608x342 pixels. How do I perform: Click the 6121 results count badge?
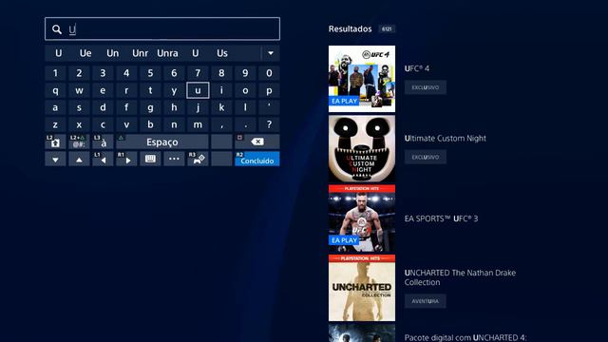tap(387, 29)
